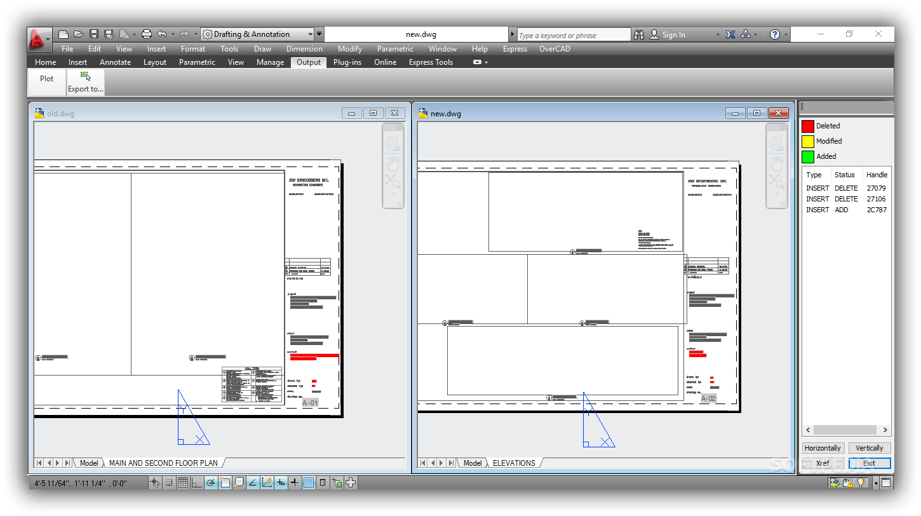Switch to the Annotate ribbon tab
This screenshot has width=921, height=516.
coord(115,62)
